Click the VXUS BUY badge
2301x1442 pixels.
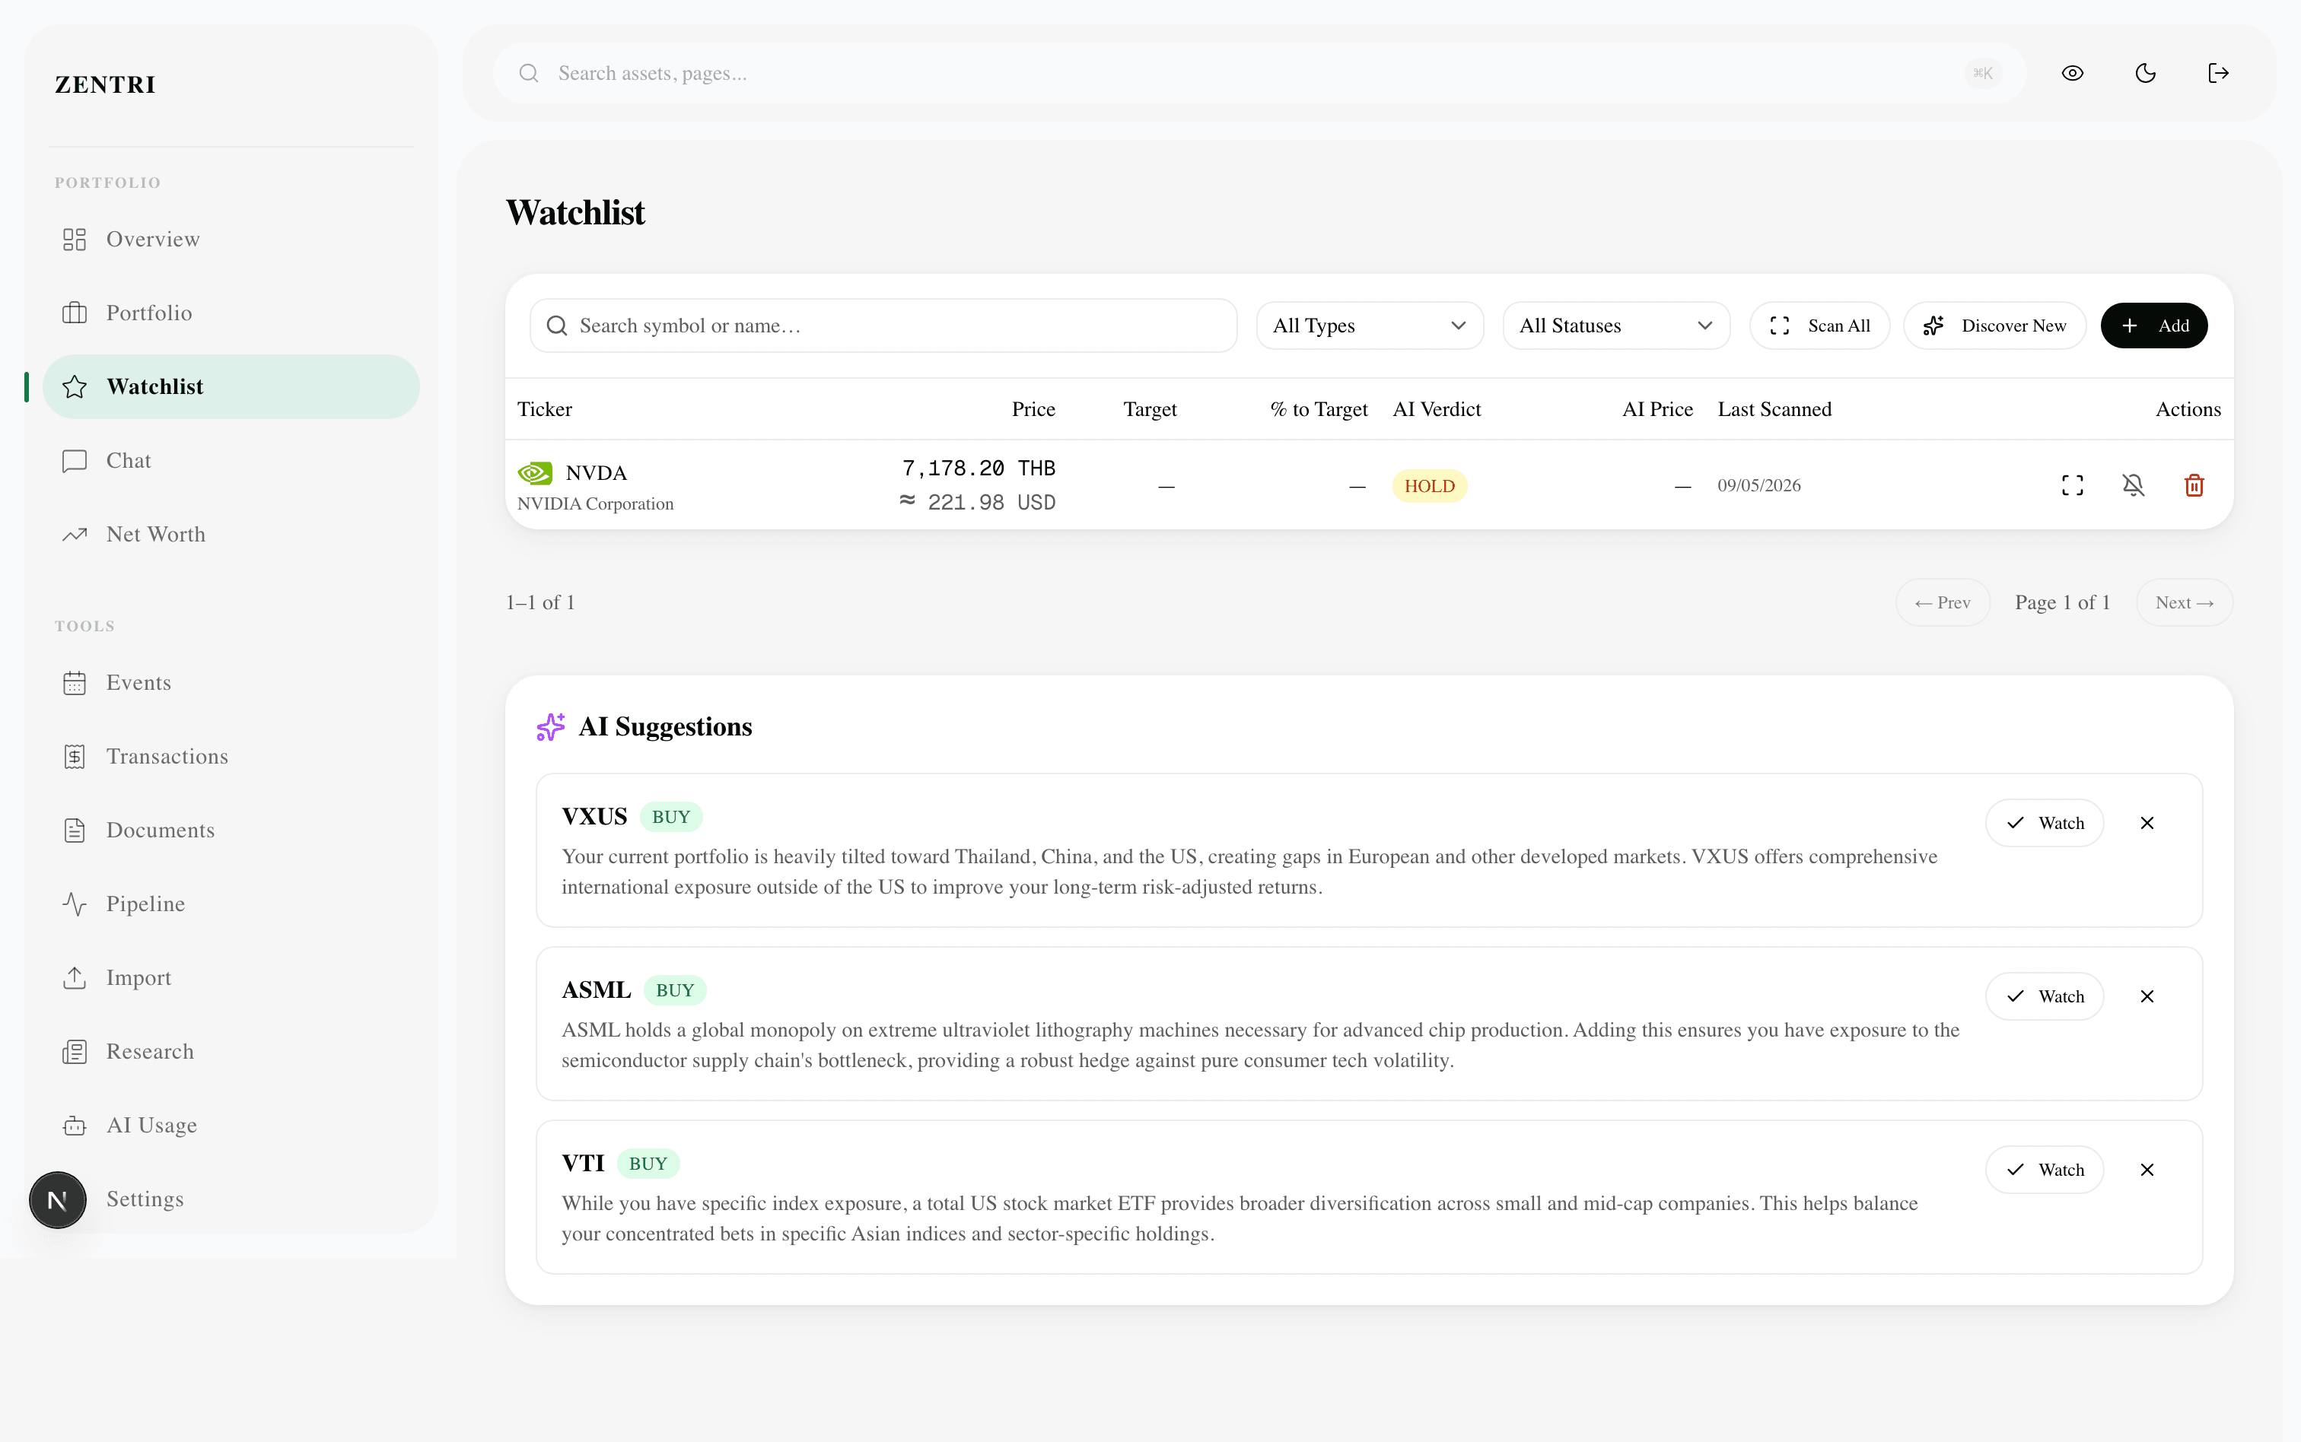[670, 818]
